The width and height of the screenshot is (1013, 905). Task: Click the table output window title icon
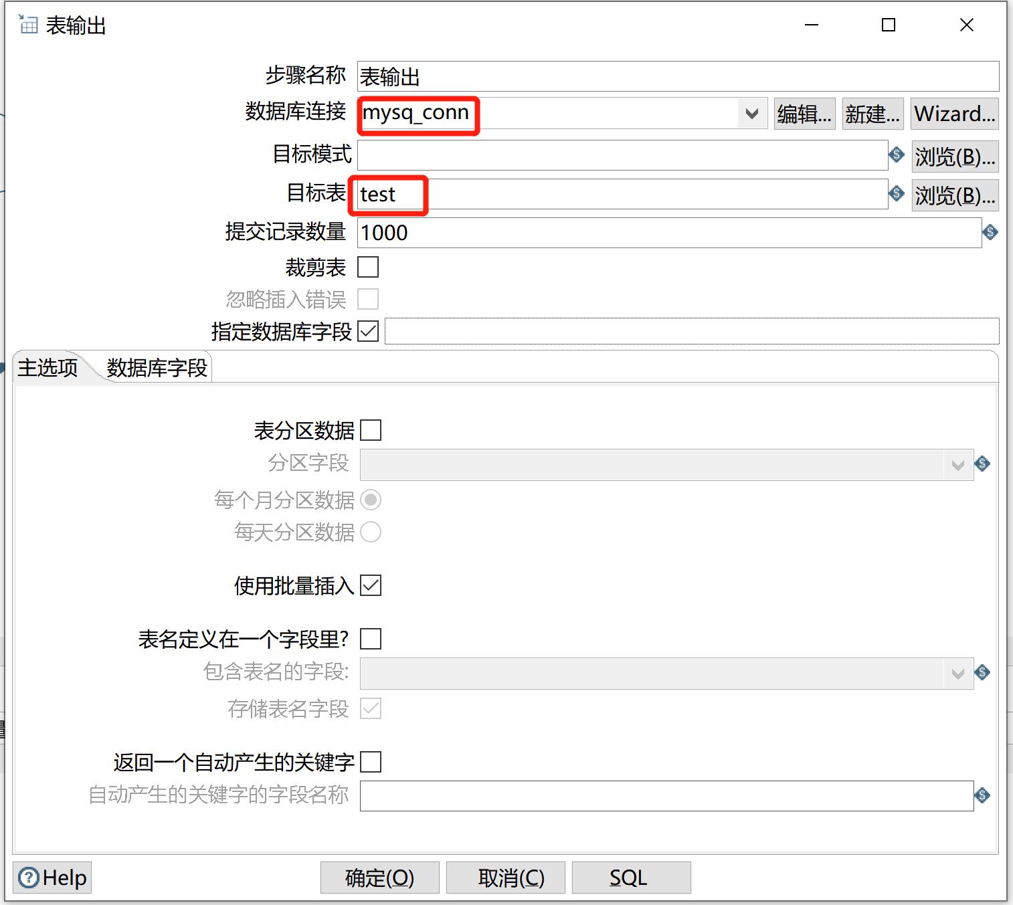[27, 25]
